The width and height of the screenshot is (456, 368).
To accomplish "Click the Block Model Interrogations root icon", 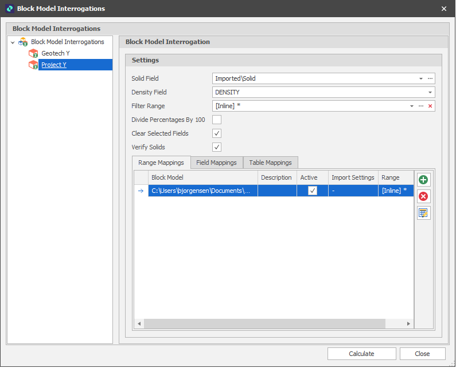I will 23,42.
